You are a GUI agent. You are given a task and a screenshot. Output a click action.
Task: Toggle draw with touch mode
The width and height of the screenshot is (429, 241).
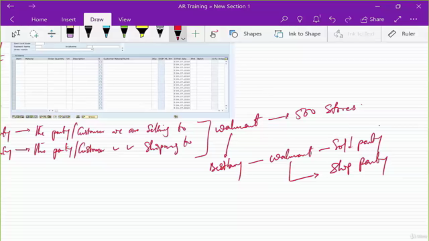(213, 34)
